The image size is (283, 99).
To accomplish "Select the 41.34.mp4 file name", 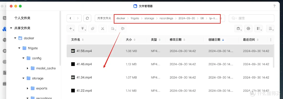I will [84, 77].
